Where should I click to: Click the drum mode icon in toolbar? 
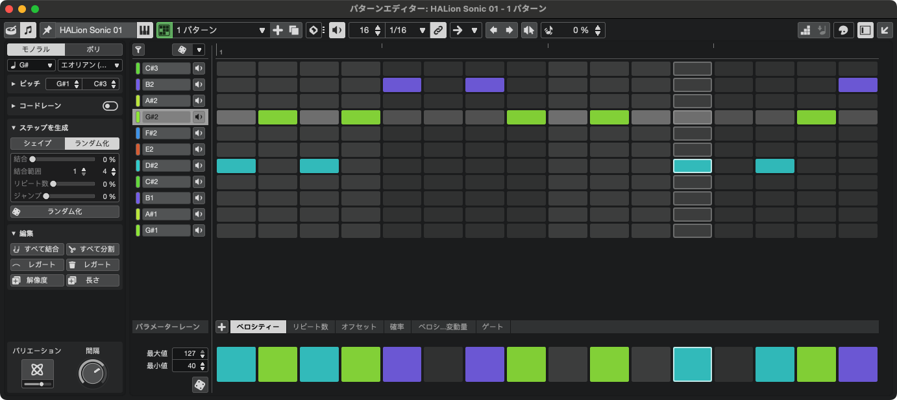[12, 30]
